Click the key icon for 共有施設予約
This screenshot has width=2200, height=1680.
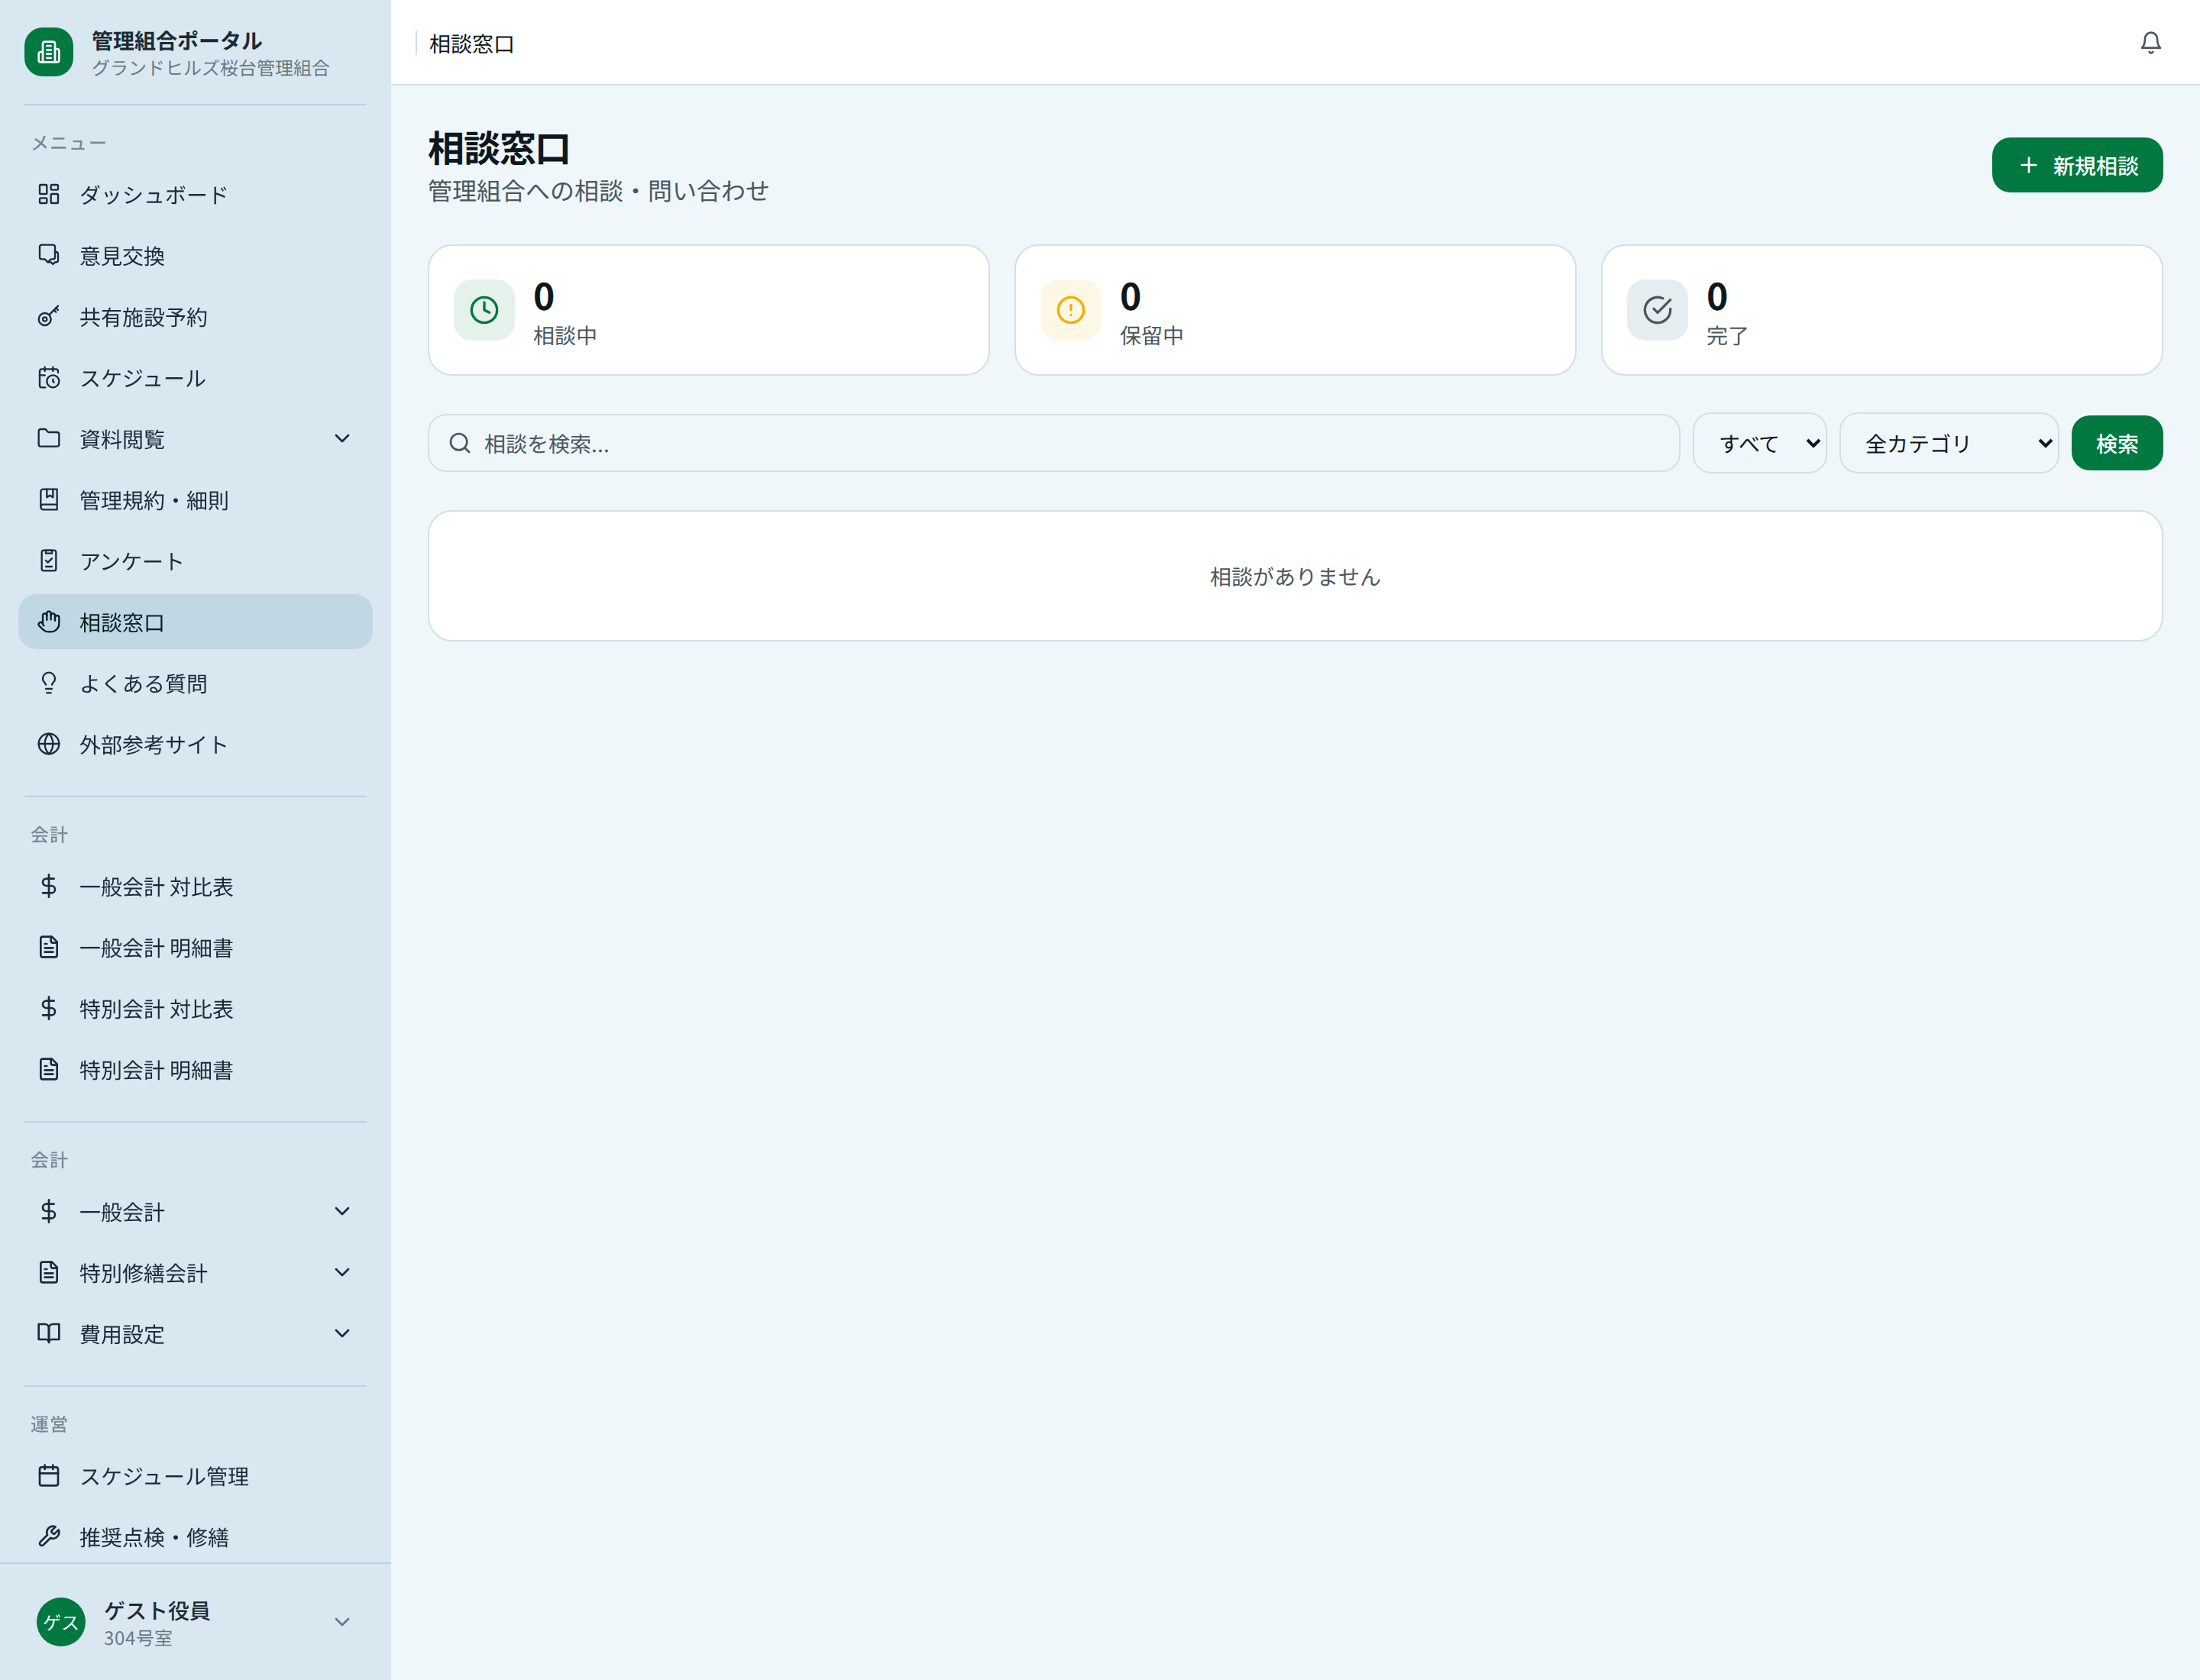pos(49,317)
